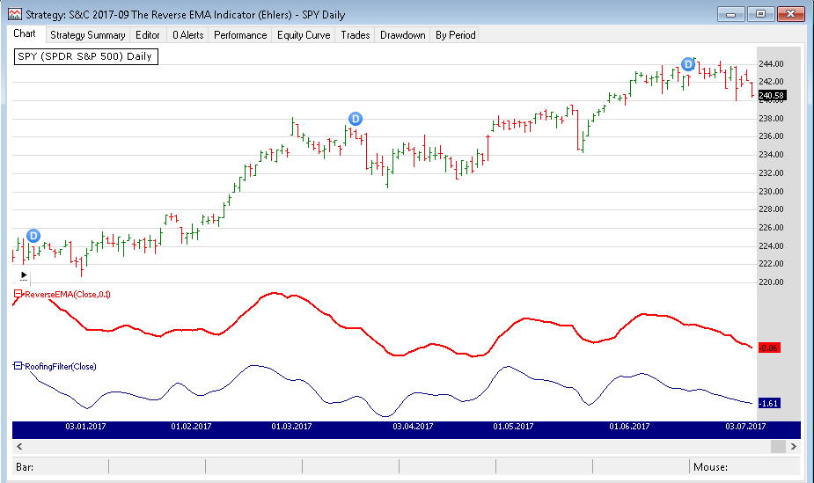Screen dimensions: 814x483
Task: Click the horizontal scrollbar's left arrow
Action: click(18, 446)
